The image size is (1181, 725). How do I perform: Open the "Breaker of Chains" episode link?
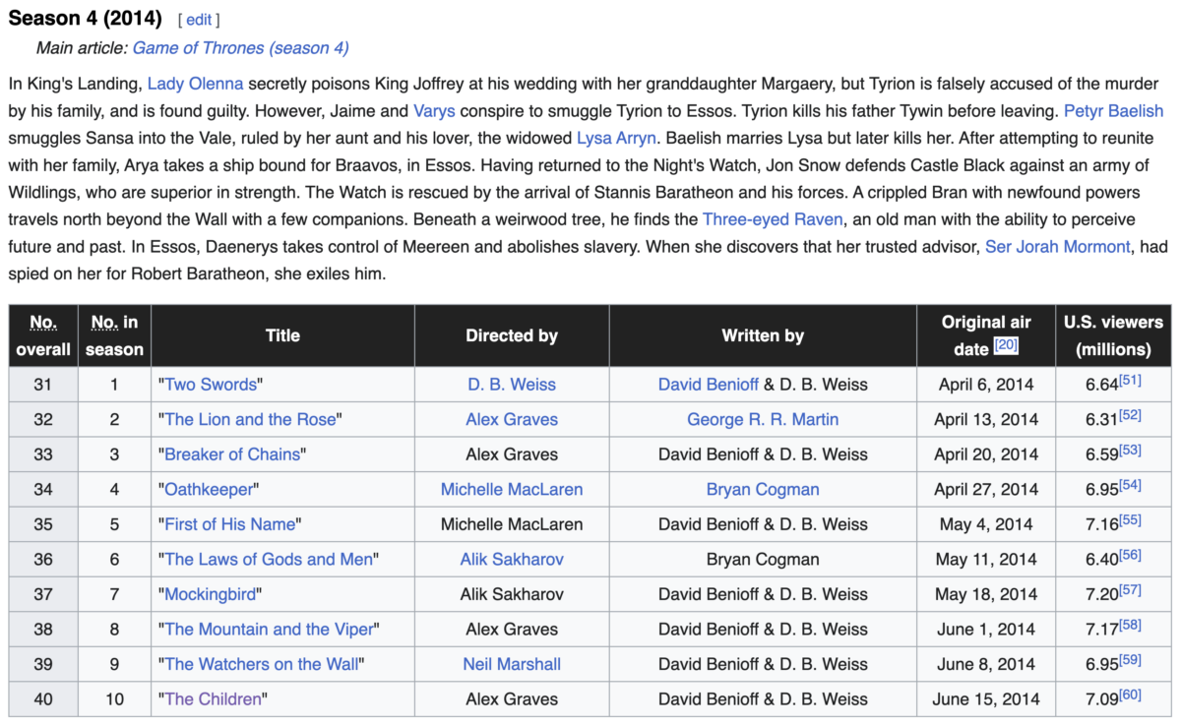tap(232, 454)
